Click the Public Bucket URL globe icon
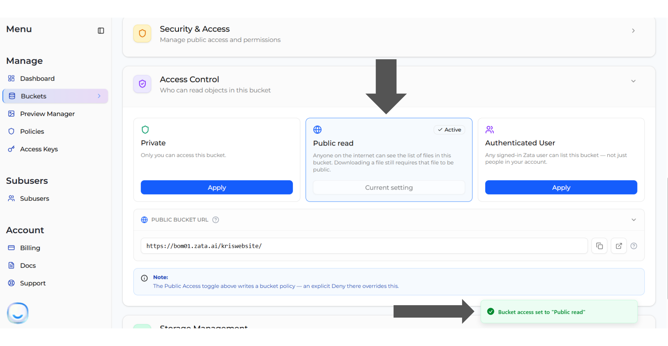 pyautogui.click(x=144, y=220)
